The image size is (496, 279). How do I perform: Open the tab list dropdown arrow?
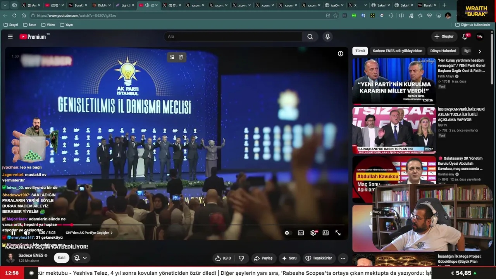point(5,5)
